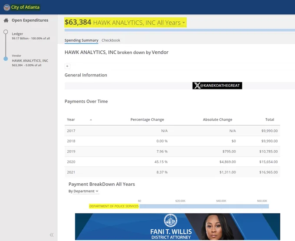Click the Open Expenditures home icon
Image resolution: width=295 pixels, height=241 pixels.
6,20
